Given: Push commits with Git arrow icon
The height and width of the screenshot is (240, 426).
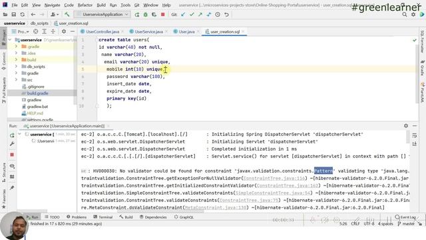Looking at the screenshot, I should (200, 15).
